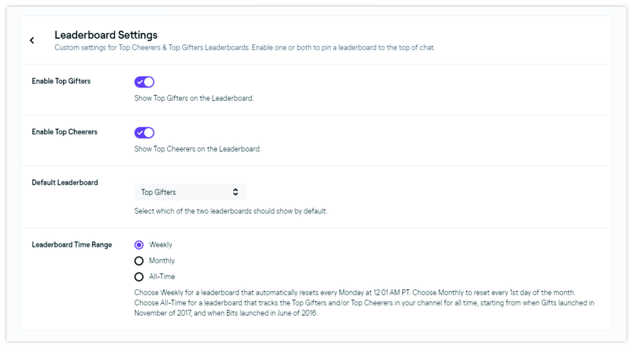633x348 pixels.
Task: Select the Monthly time range option
Action: tap(139, 261)
